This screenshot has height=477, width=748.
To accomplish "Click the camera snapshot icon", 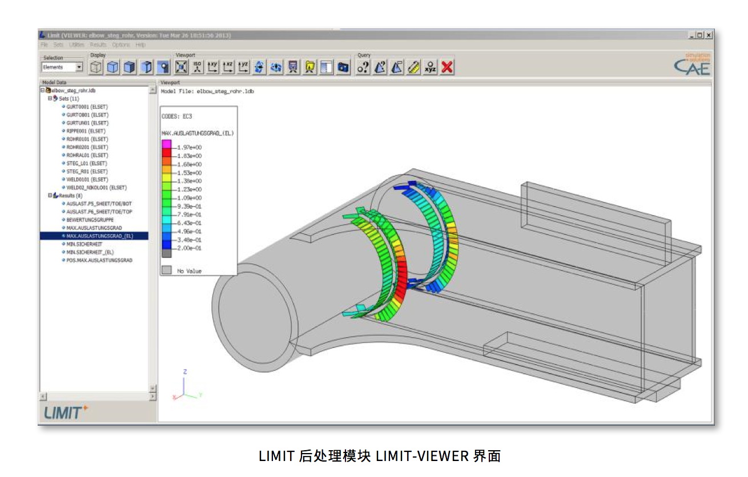I will click(343, 67).
